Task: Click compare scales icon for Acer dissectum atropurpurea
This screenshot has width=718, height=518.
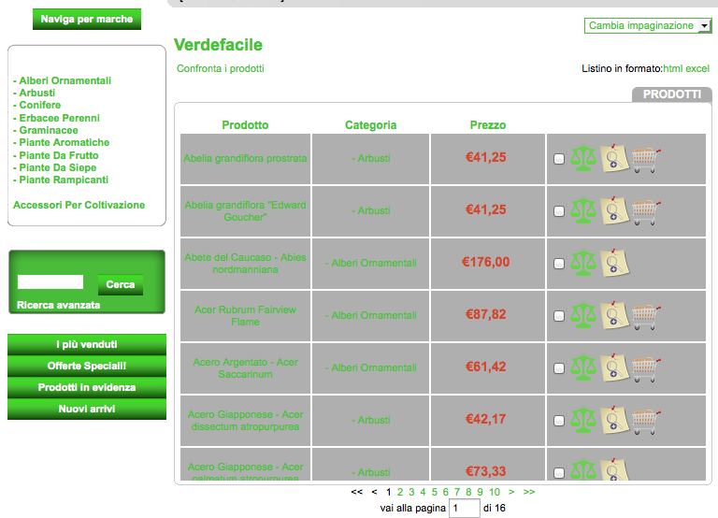Action: 583,420
